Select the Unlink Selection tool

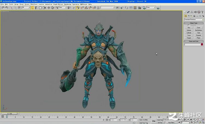coord(15,8)
